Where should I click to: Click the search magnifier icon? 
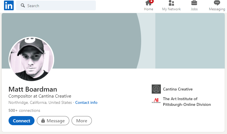tap(23, 5)
